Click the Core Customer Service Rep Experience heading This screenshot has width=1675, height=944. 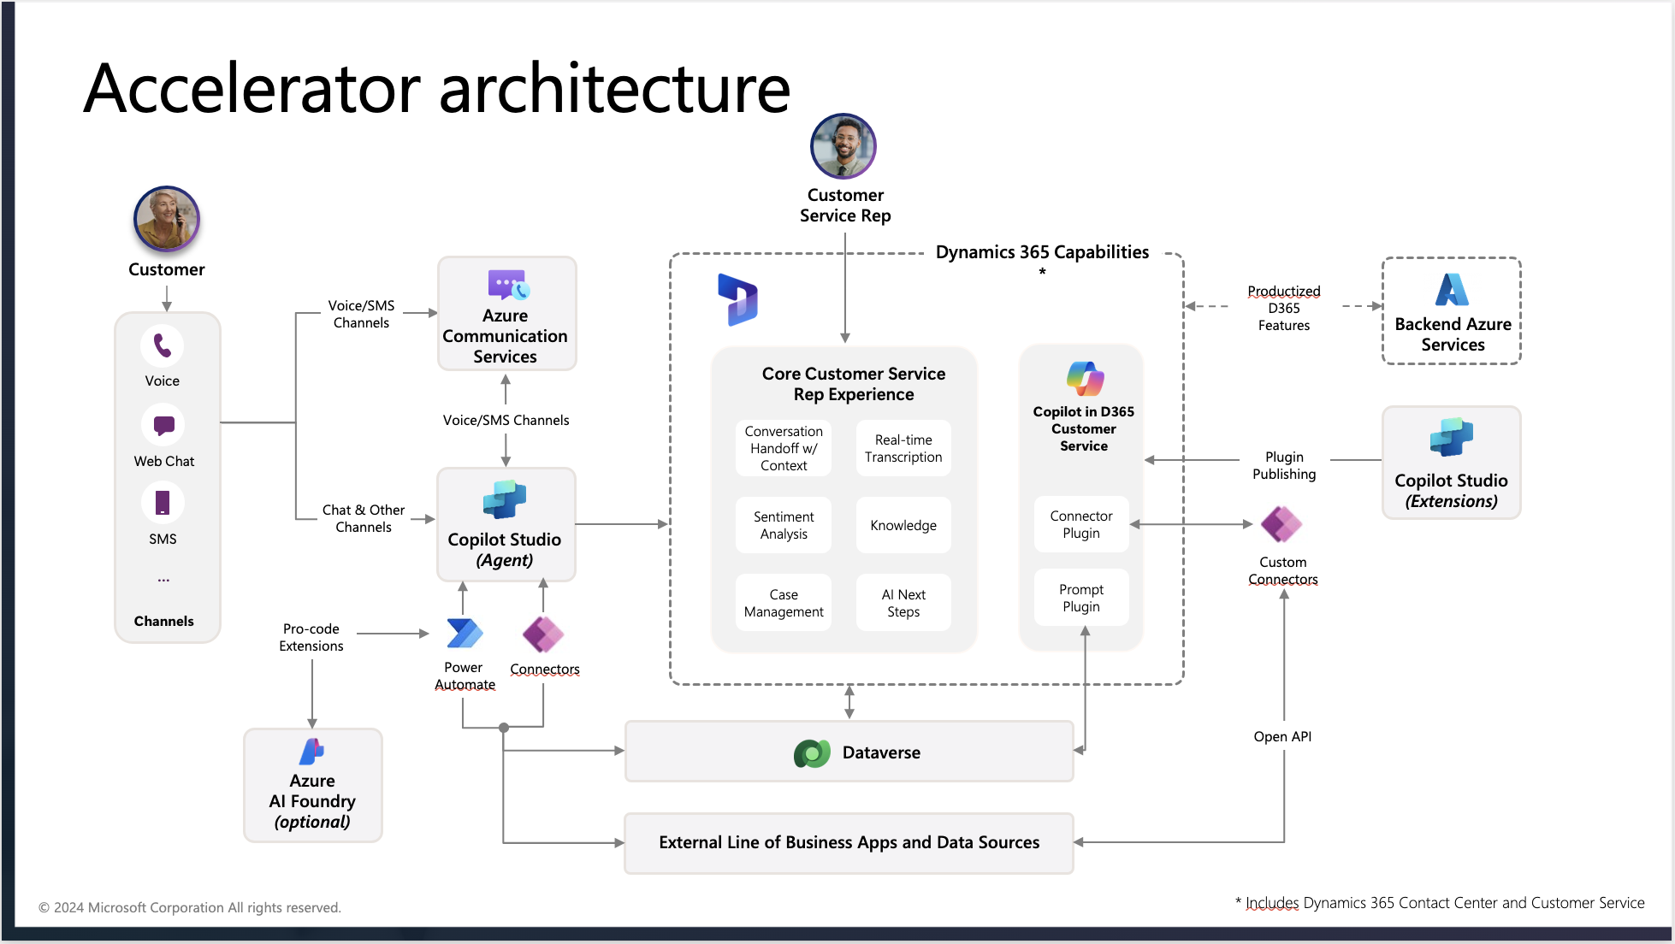click(x=854, y=384)
